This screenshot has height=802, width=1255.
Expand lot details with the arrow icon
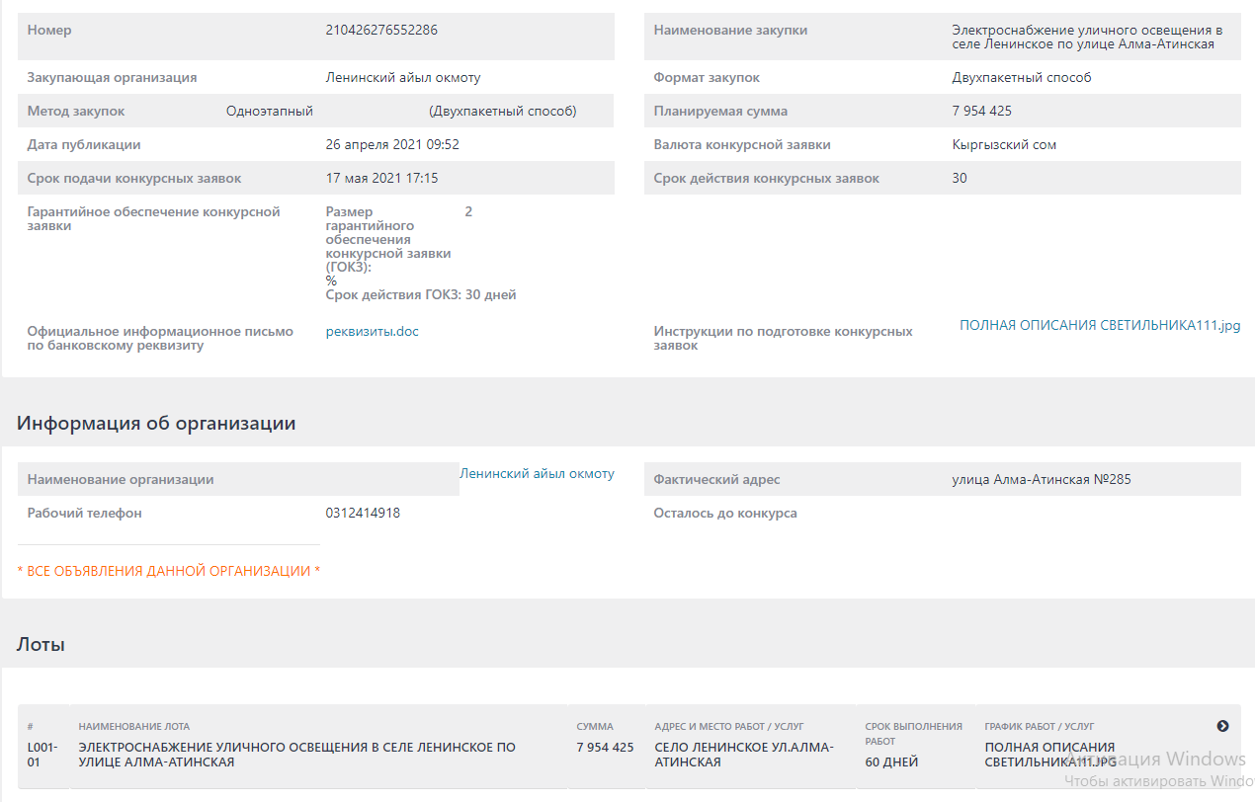tap(1222, 726)
